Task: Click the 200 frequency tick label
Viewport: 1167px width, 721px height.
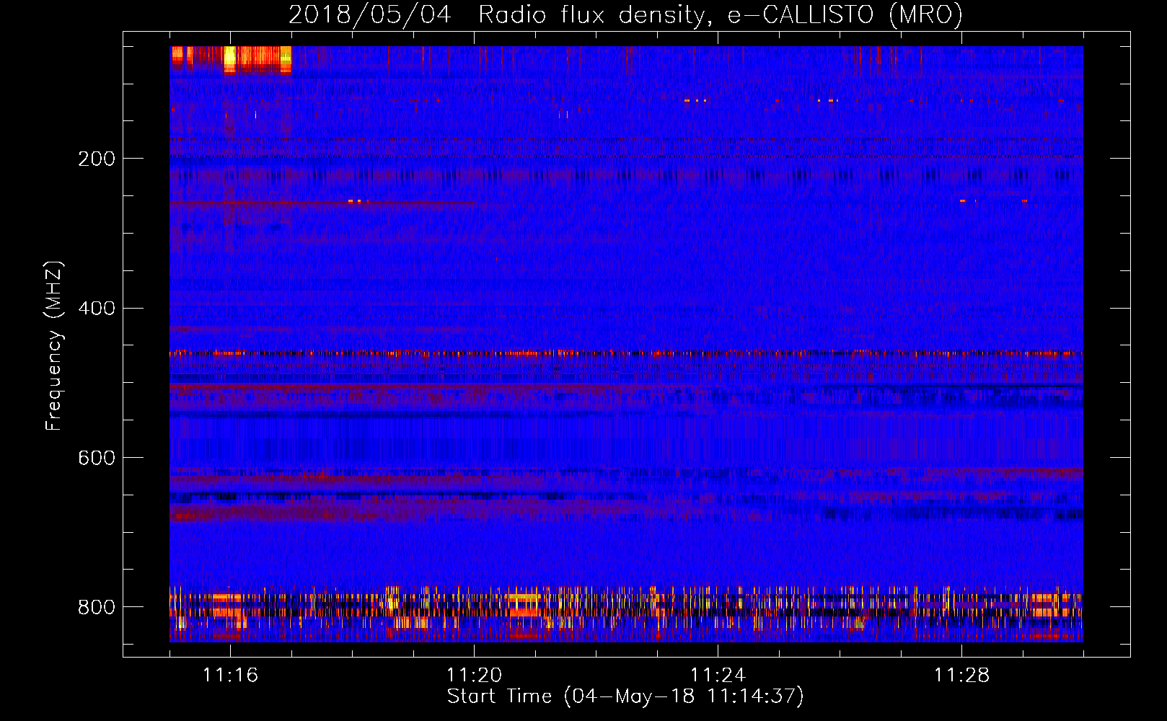Action: click(97, 159)
